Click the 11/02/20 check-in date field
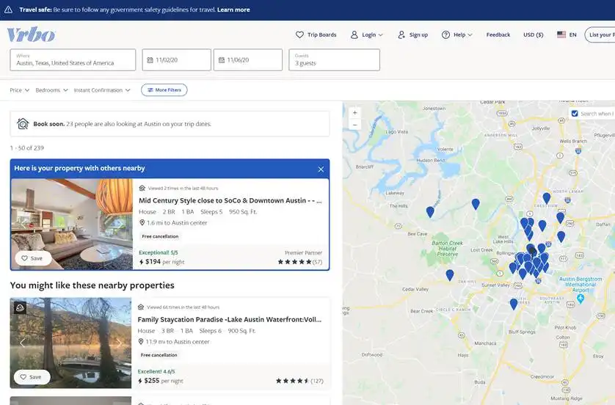 176,60
